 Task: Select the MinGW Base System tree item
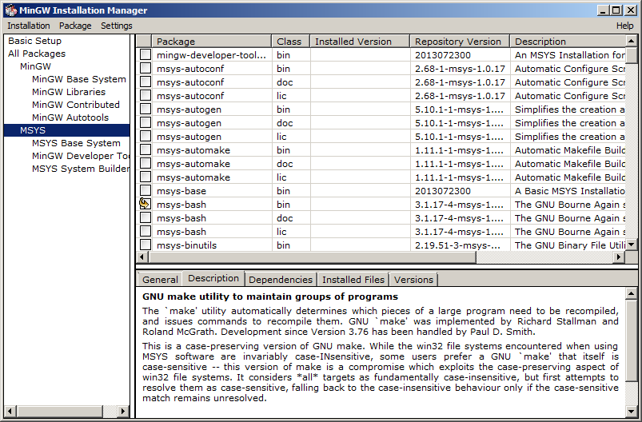click(x=78, y=79)
